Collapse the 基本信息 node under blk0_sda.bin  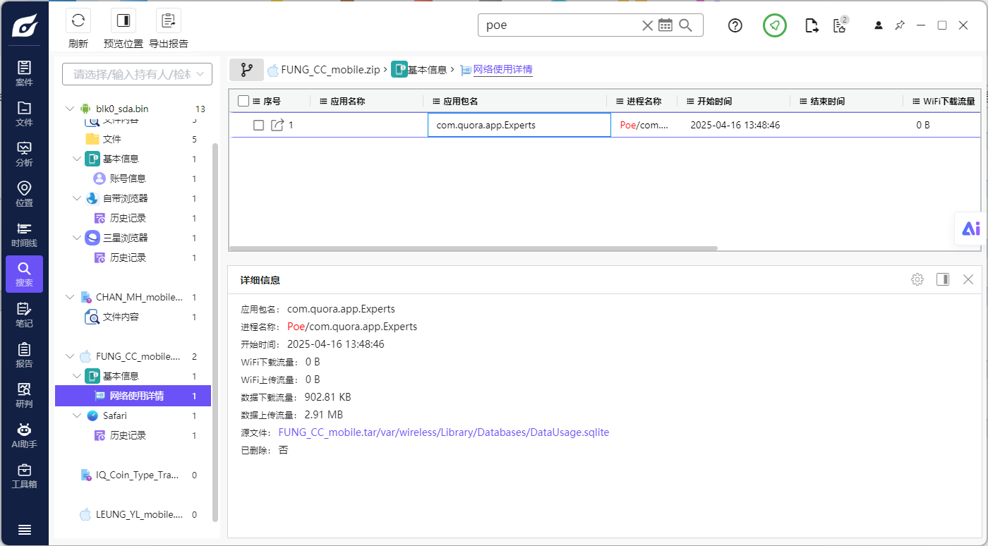tap(76, 159)
